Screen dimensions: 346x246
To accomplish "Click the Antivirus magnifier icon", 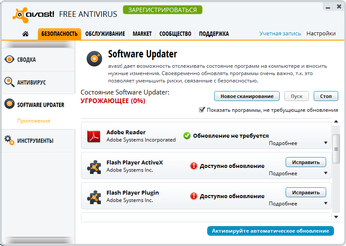I will pyautogui.click(x=9, y=82).
